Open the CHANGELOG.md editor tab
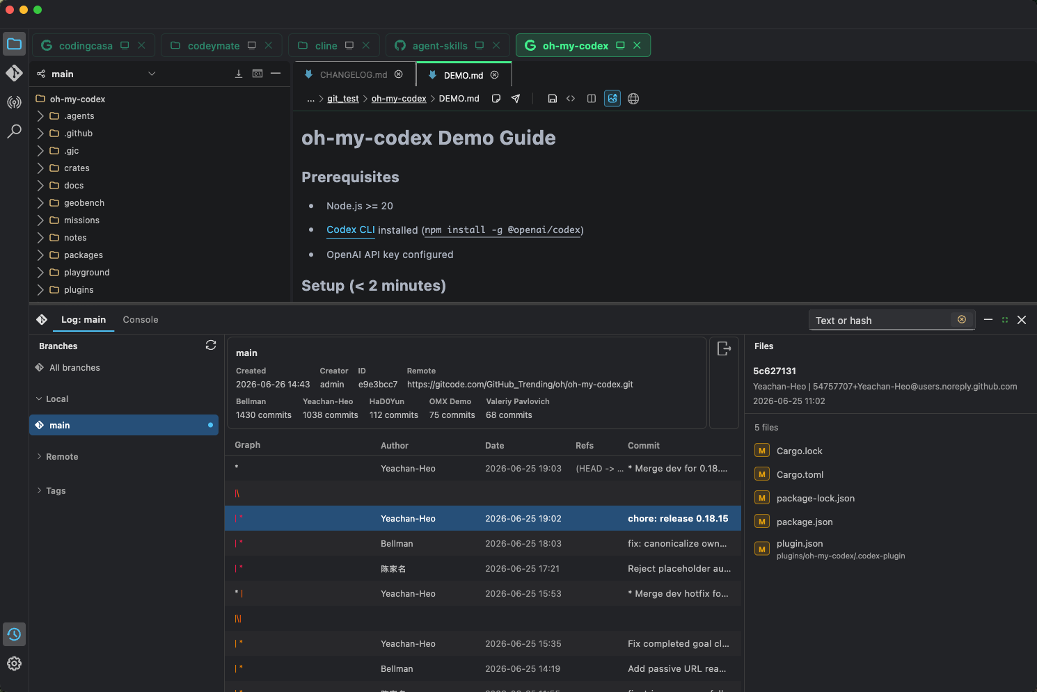The width and height of the screenshot is (1037, 692). pos(354,74)
